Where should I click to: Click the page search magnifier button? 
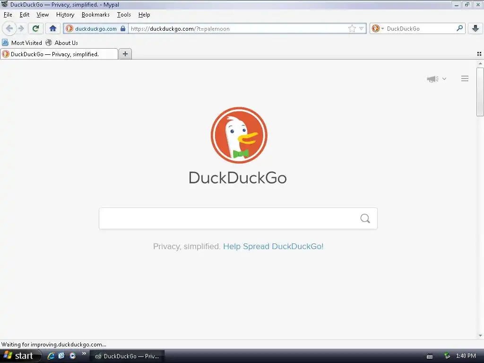[x=365, y=218]
